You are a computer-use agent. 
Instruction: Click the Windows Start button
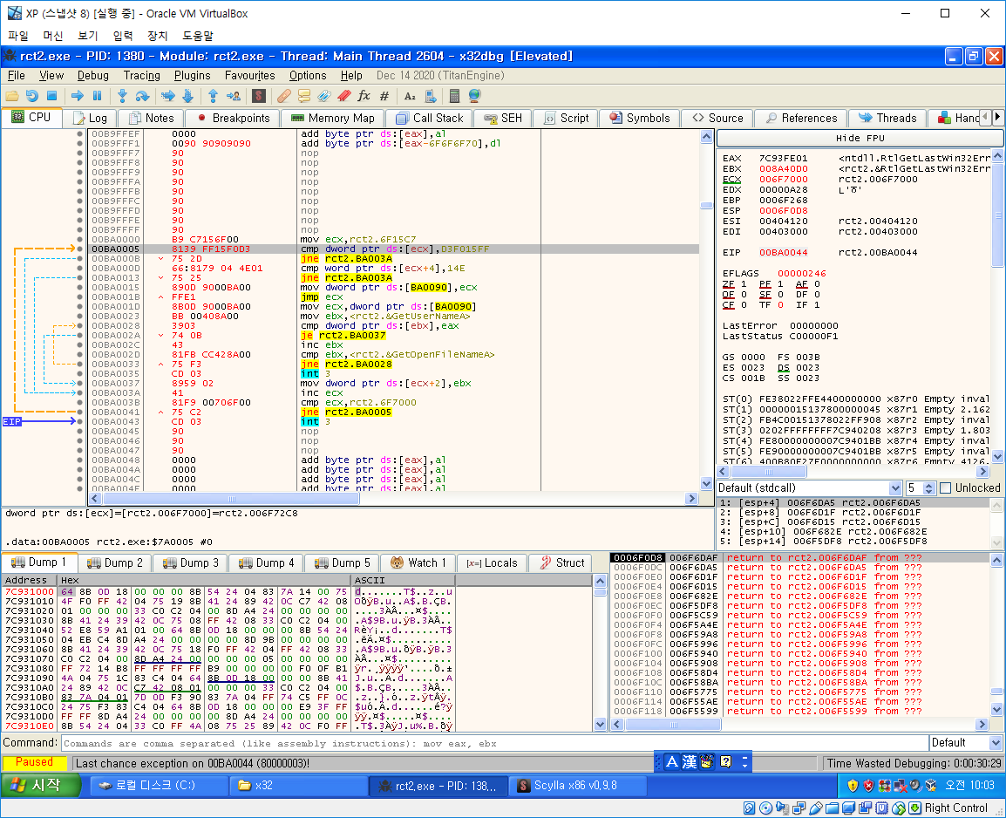click(x=41, y=785)
